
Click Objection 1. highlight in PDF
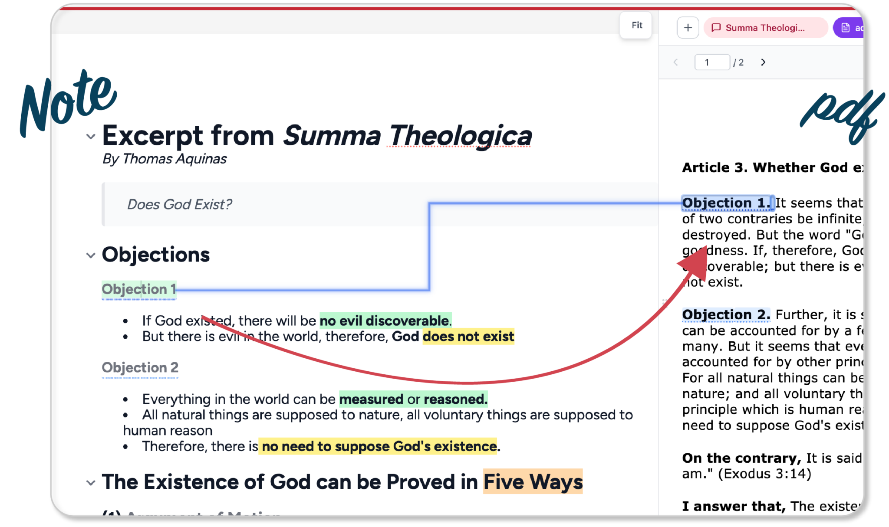(727, 203)
